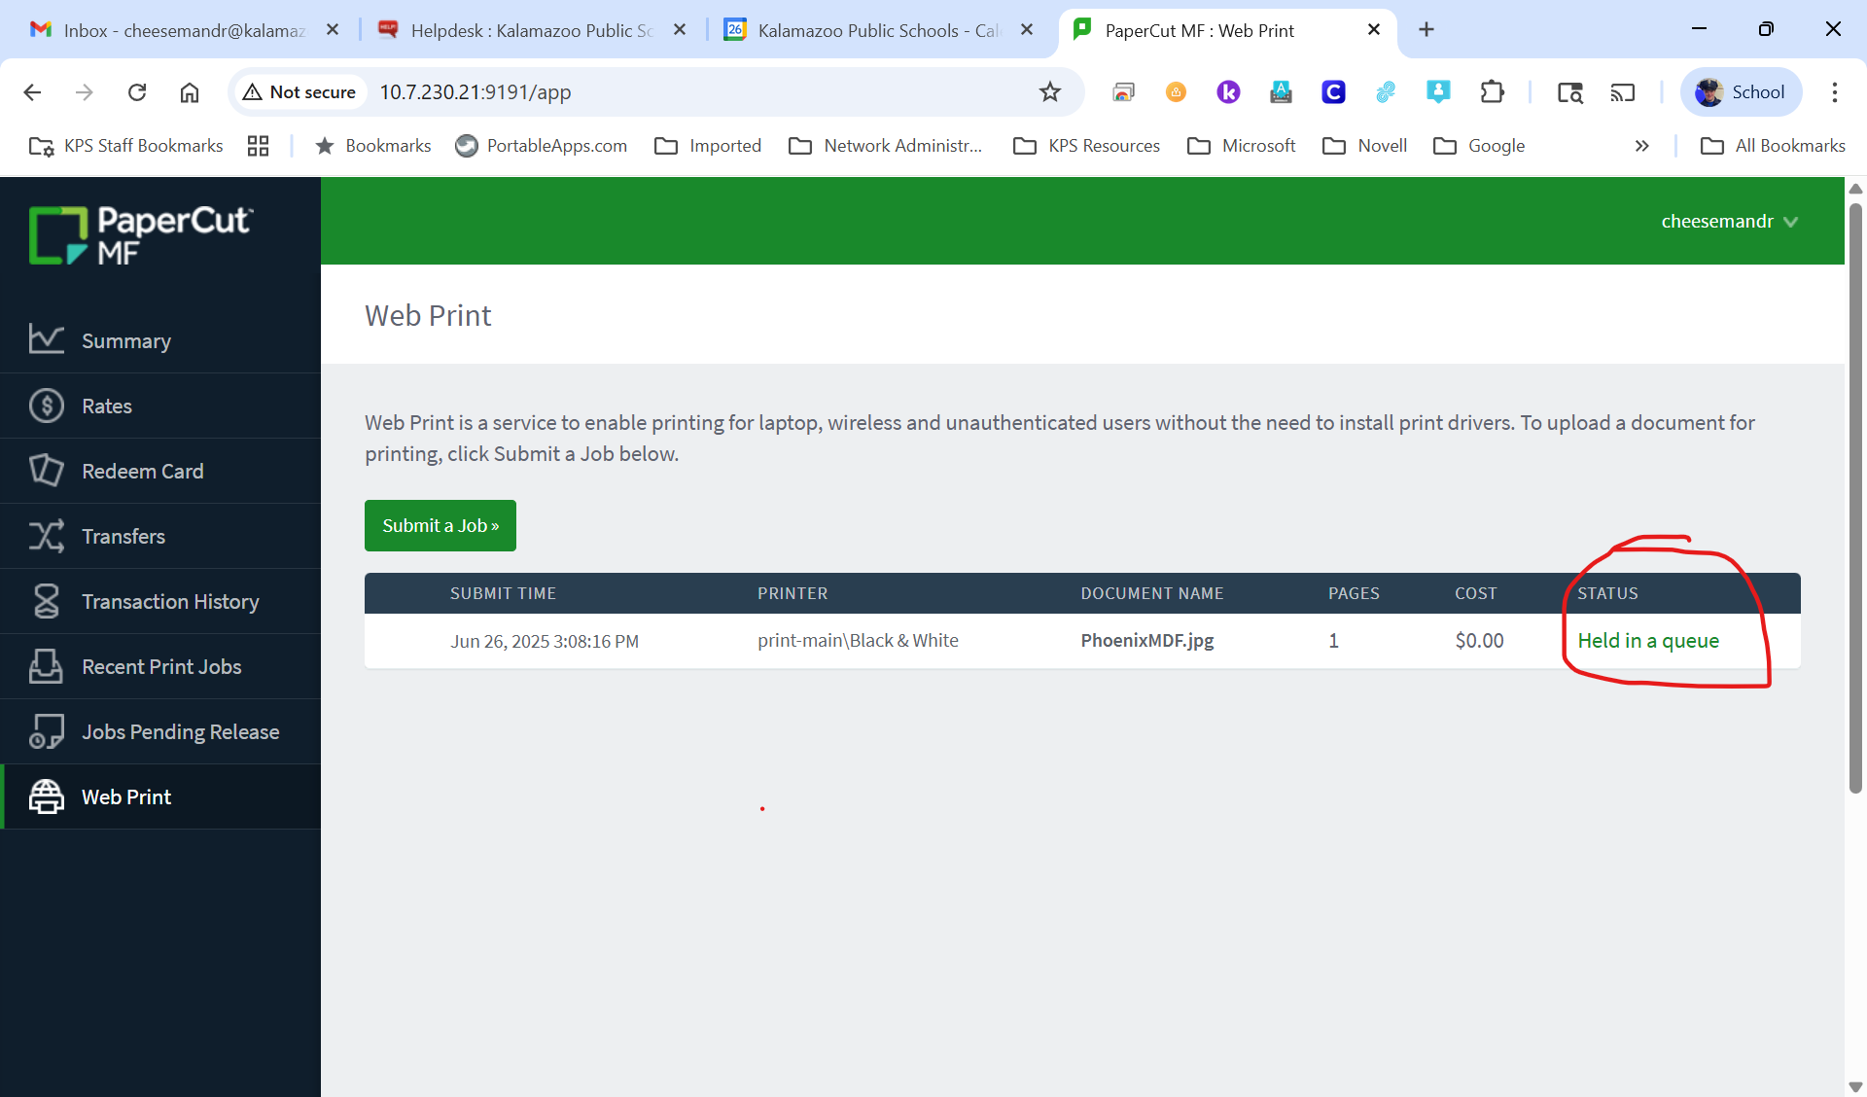Image resolution: width=1867 pixels, height=1097 pixels.
Task: Click the Transaction History hourglass icon
Action: (46, 601)
